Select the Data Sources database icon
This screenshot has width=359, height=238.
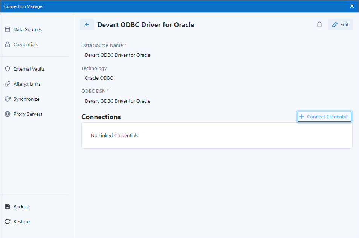[8, 29]
